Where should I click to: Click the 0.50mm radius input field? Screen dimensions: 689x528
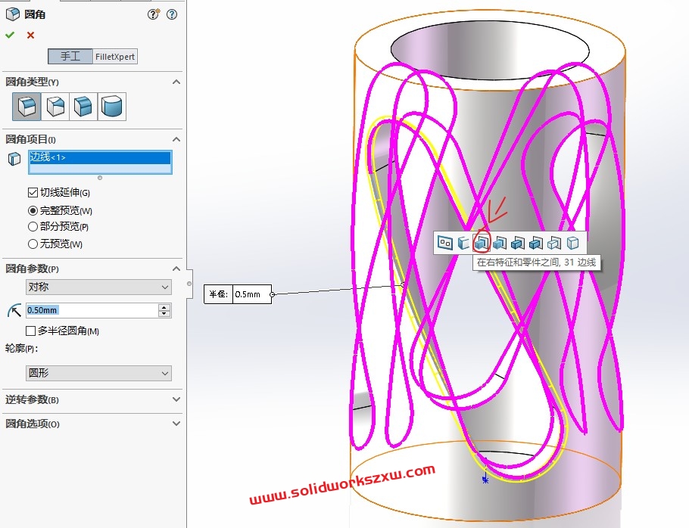[83, 310]
